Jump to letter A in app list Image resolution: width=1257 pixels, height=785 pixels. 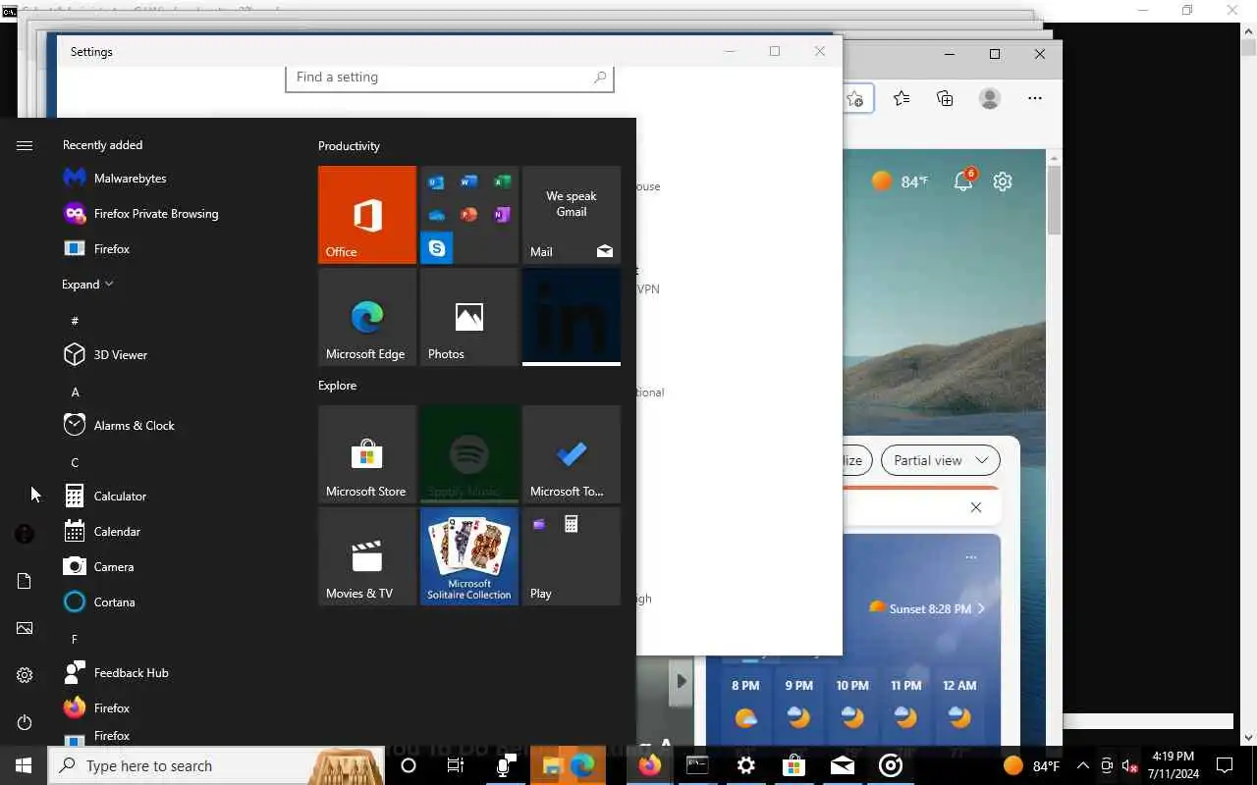(x=75, y=392)
